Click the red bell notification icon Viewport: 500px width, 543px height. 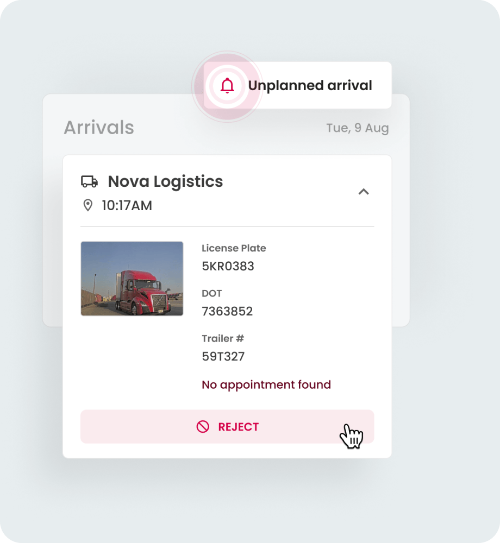[x=227, y=86]
